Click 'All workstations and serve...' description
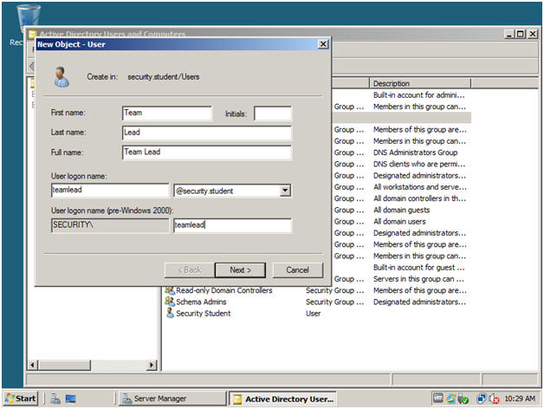Viewport: 544px width, 409px height. tap(420, 187)
